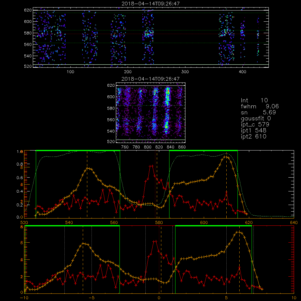The width and height of the screenshot is (301, 301).
Task: Click x-axis label 100 under top spectrogram
Action: click(70, 72)
